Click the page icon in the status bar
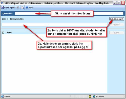This screenshot has width=126, height=99. click(x=3, y=96)
